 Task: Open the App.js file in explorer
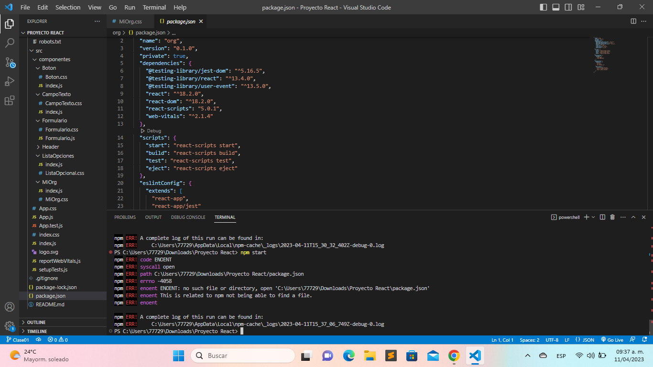coord(46,217)
